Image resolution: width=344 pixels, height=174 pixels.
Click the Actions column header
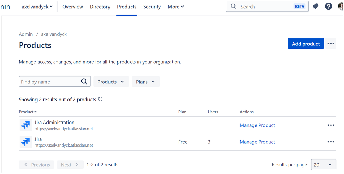247,112
